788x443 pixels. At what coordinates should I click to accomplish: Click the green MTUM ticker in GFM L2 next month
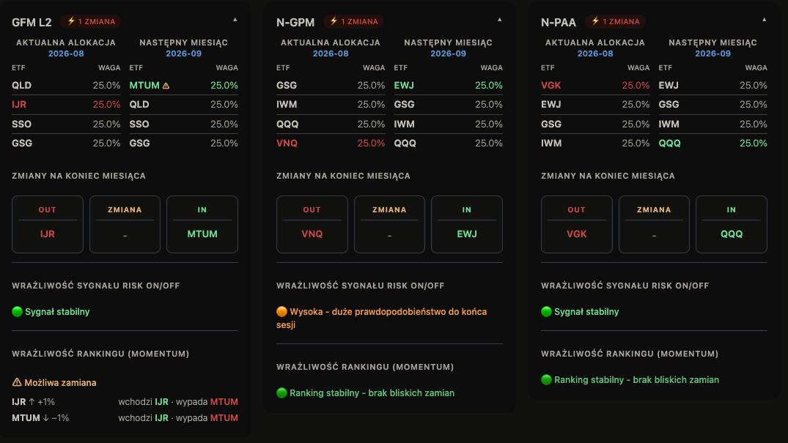(144, 86)
